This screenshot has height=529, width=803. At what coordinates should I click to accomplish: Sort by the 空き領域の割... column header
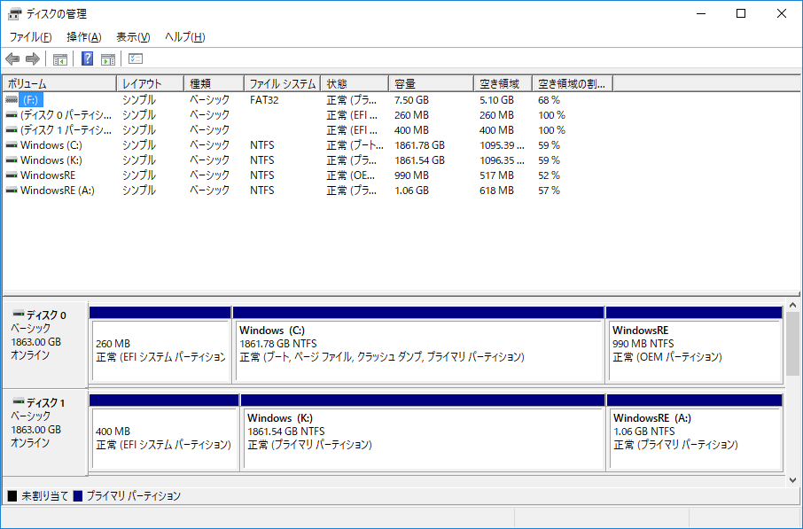click(573, 84)
